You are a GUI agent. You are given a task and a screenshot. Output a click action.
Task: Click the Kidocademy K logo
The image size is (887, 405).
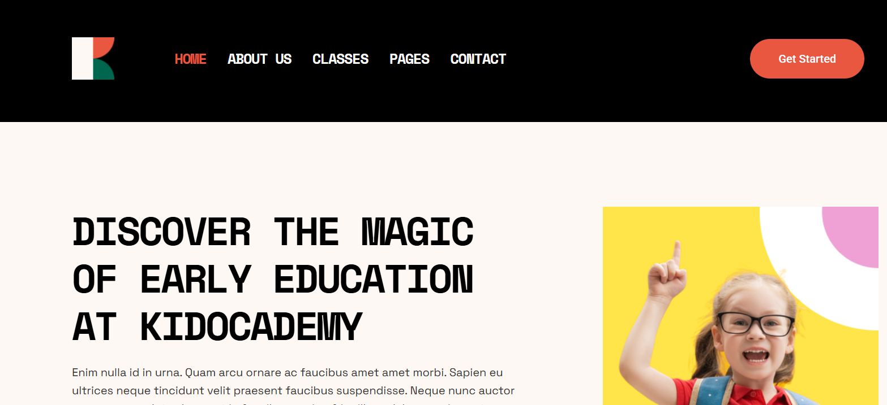93,59
